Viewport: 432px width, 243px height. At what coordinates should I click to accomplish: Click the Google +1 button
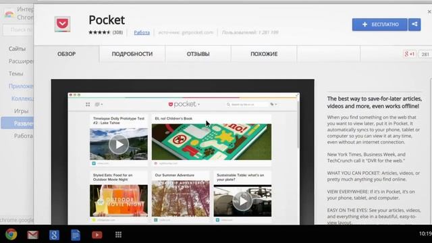pos(410,54)
